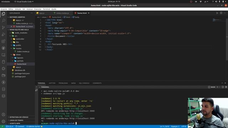Open the Seleção menu
Viewport: 228px width, 128px height.
point(18,9)
